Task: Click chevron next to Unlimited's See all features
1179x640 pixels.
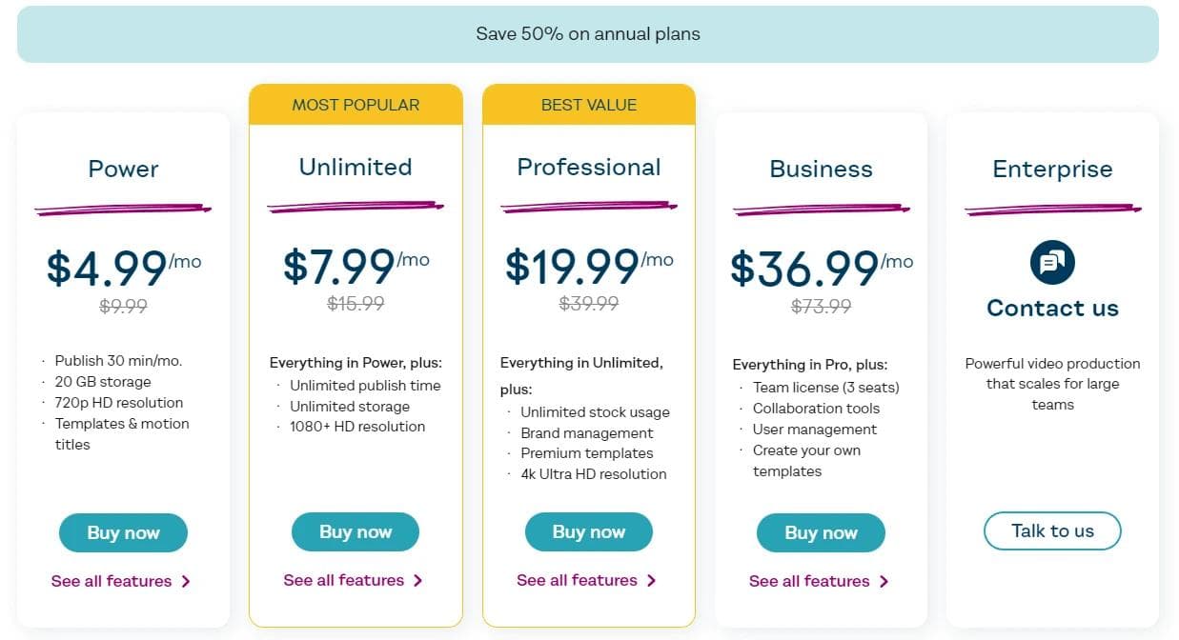Action: point(417,581)
